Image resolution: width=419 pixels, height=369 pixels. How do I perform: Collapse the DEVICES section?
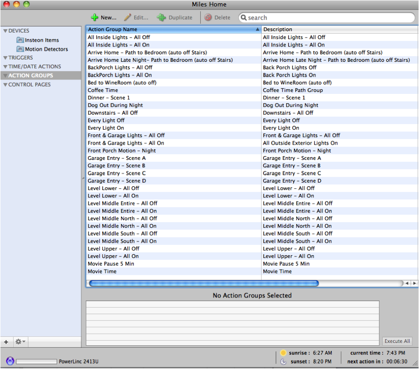pos(6,31)
